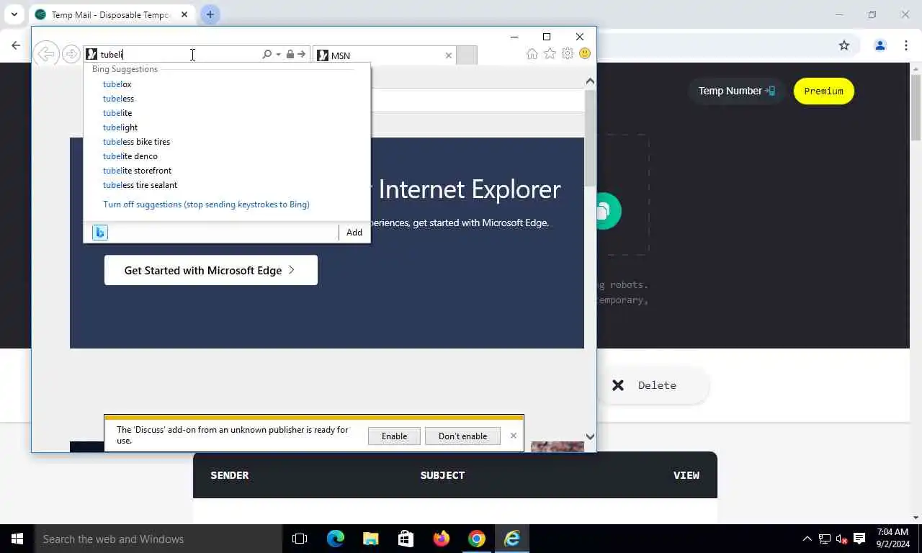Click the smiley feedback icon

point(584,54)
